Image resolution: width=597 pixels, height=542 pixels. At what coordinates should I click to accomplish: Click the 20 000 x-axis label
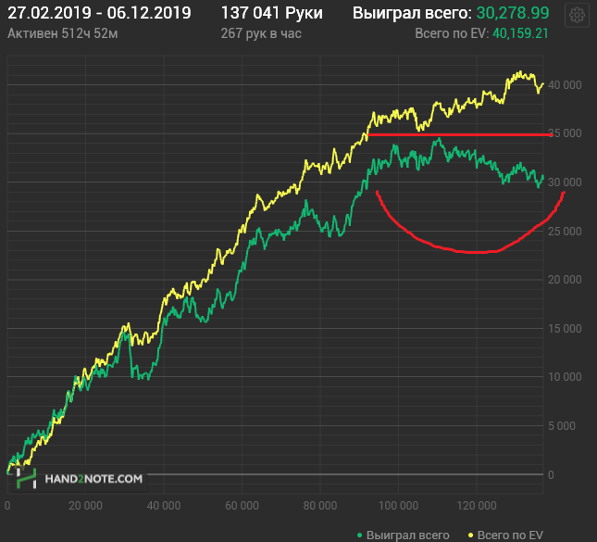coord(85,506)
